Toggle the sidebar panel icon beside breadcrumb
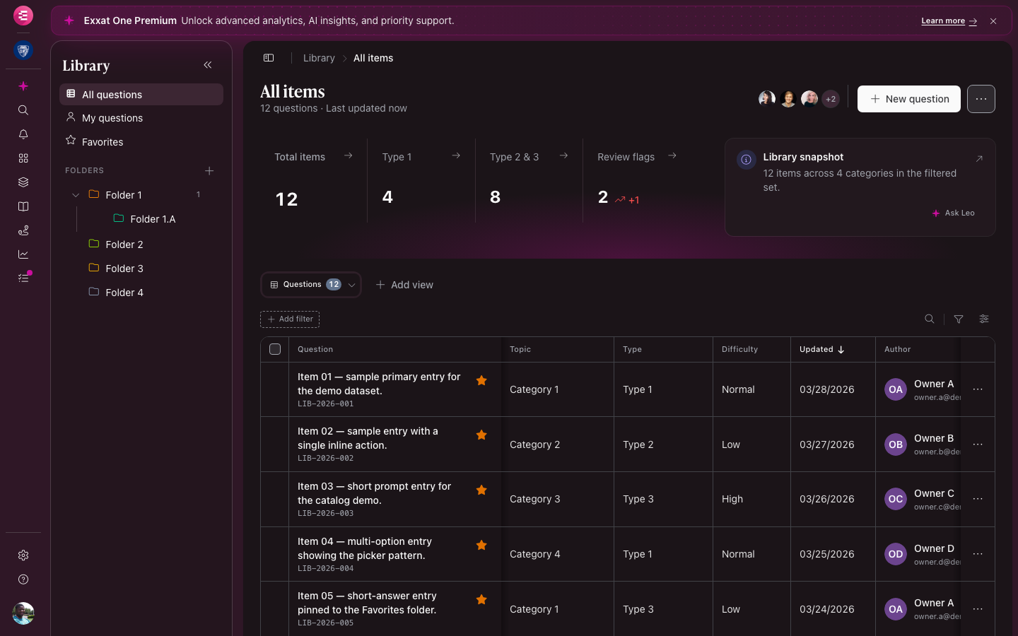 click(269, 58)
